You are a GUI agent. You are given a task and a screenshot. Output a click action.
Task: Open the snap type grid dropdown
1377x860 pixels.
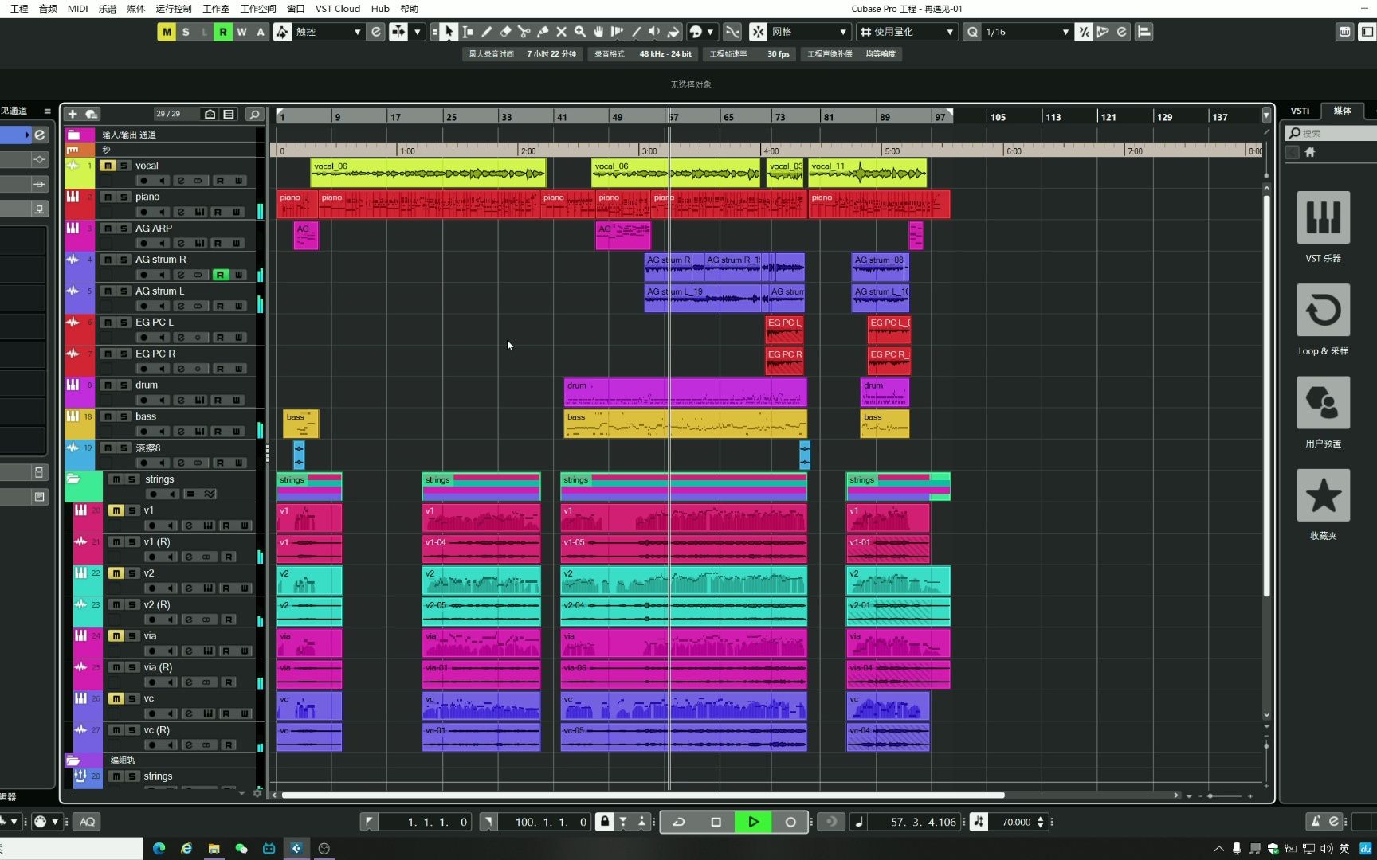coord(809,32)
